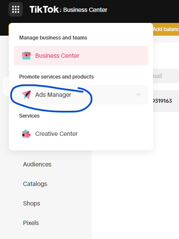The width and height of the screenshot is (179, 239).
Task: Open Catalogs in the sidebar
Action: (35, 184)
